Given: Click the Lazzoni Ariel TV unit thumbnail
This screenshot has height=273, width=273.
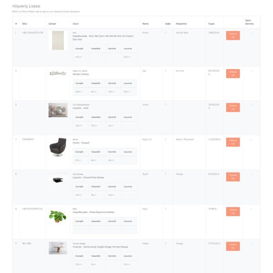Looking at the screenshot, I should pos(58,110).
